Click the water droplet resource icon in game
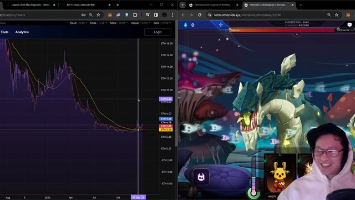The image size is (355, 200). point(186,24)
